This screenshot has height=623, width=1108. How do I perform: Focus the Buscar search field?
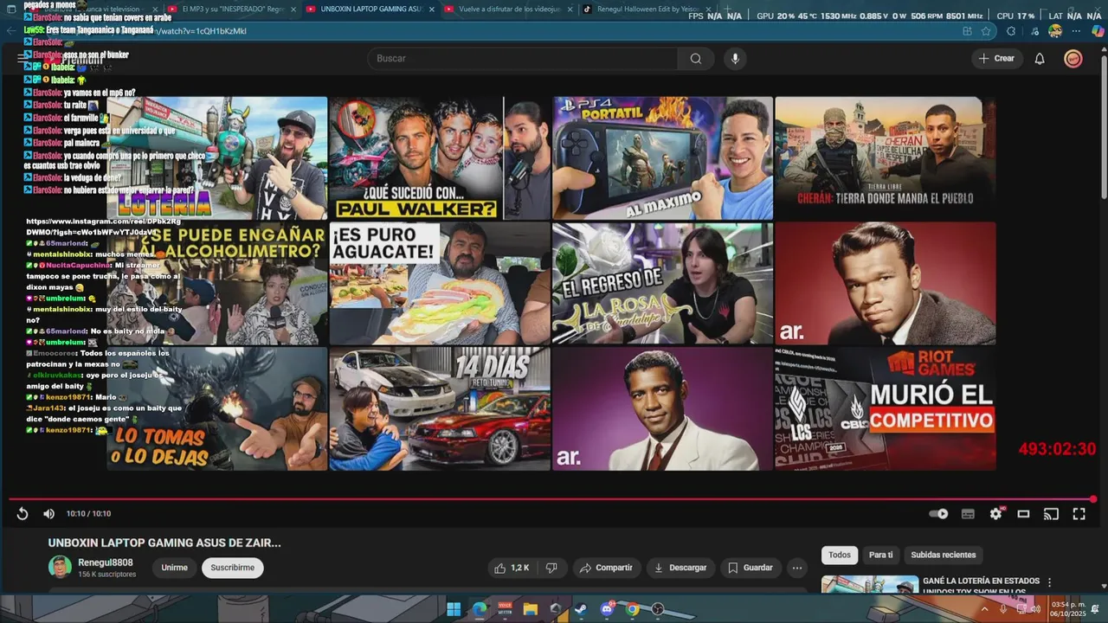point(524,59)
